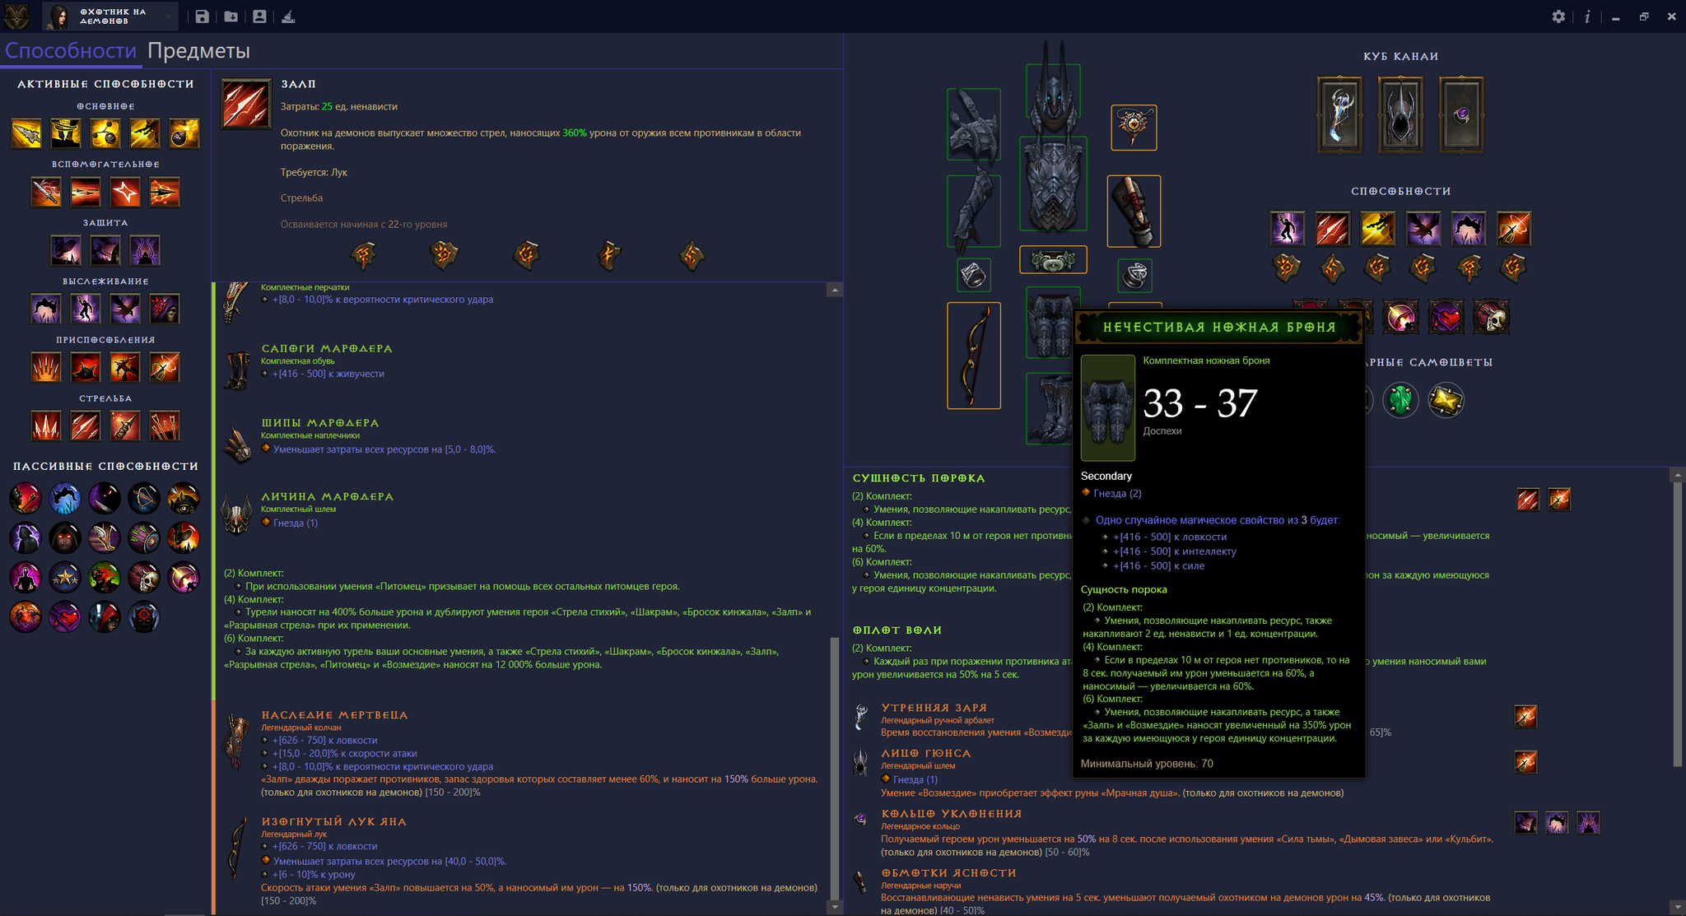Click the skull passive in build summary

pyautogui.click(x=1492, y=317)
